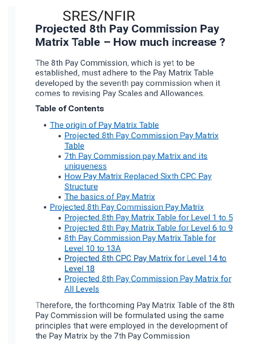263x350 pixels.
Task: Jump to Pay Matrix Table for Level 1 to 5
Action: click(148, 218)
